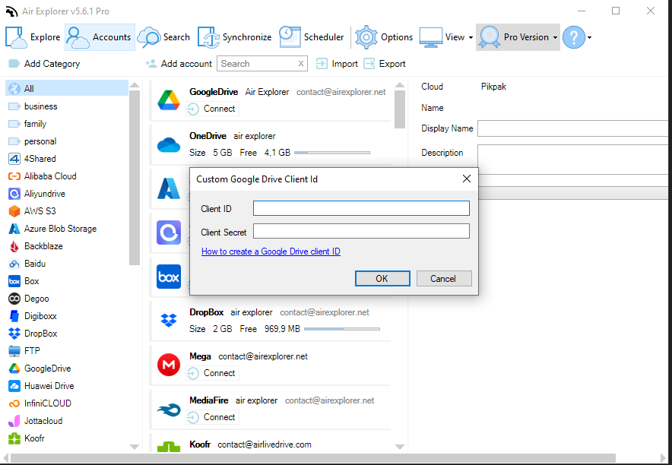Close the Custom Google Drive Client Id dialog
This screenshot has width=672, height=465.
coord(467,179)
